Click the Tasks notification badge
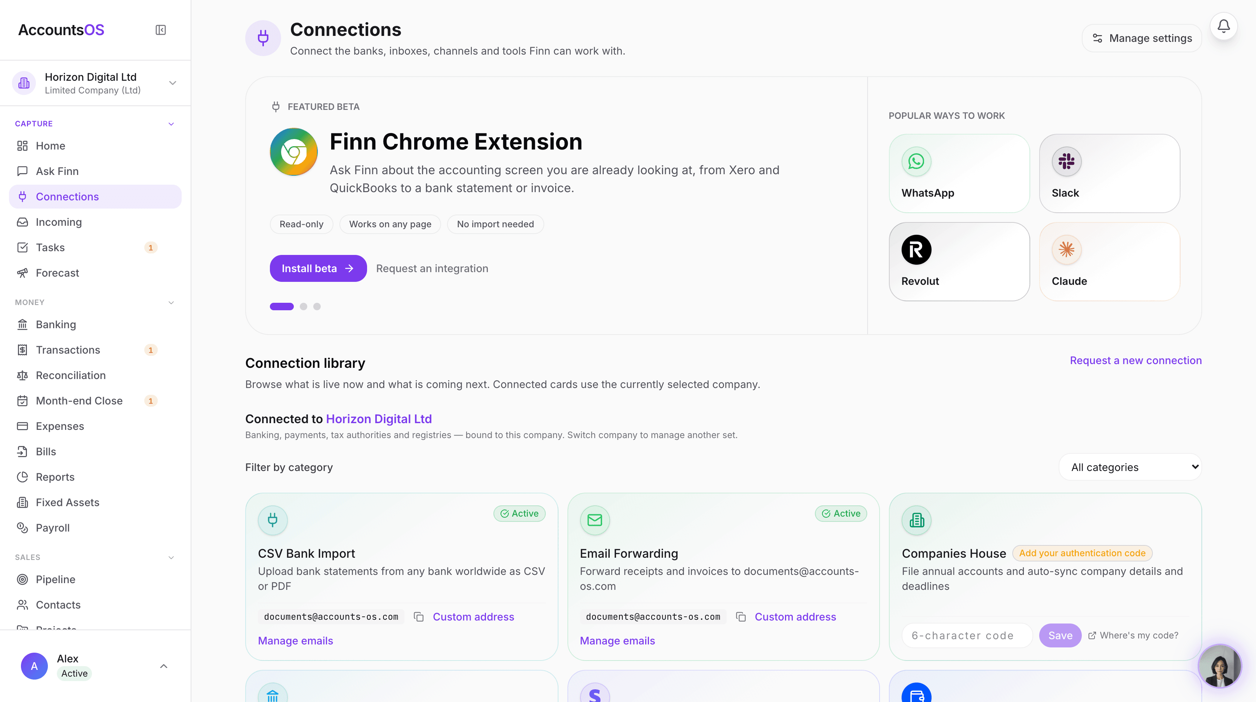The image size is (1256, 702). click(151, 248)
